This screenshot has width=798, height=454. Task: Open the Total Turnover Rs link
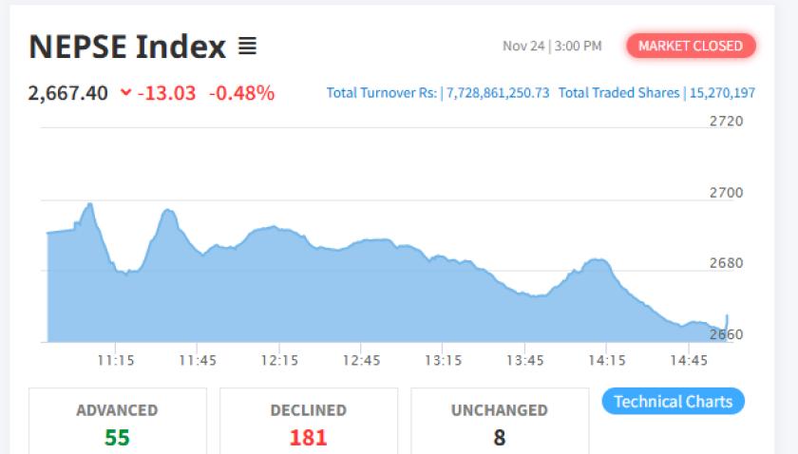438,93
